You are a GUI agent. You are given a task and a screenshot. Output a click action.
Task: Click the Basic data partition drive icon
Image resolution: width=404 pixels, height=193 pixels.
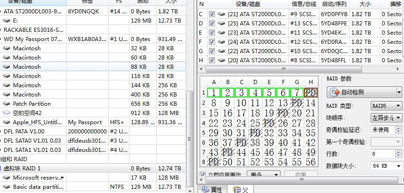6,187
